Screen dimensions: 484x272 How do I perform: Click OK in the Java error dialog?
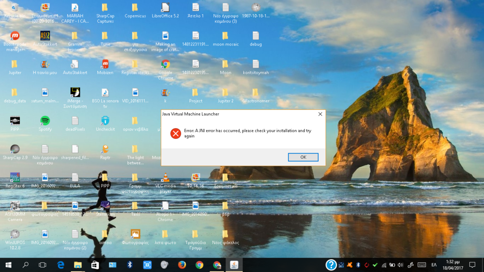pyautogui.click(x=303, y=157)
